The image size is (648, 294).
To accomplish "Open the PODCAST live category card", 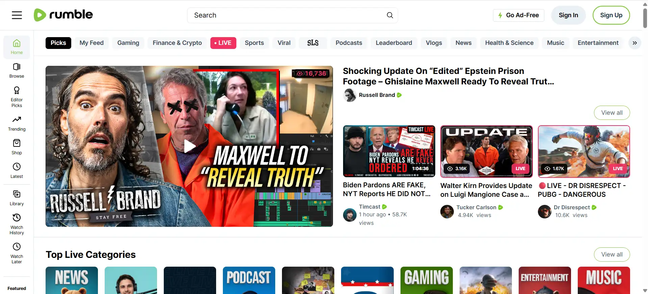I will pos(249,280).
